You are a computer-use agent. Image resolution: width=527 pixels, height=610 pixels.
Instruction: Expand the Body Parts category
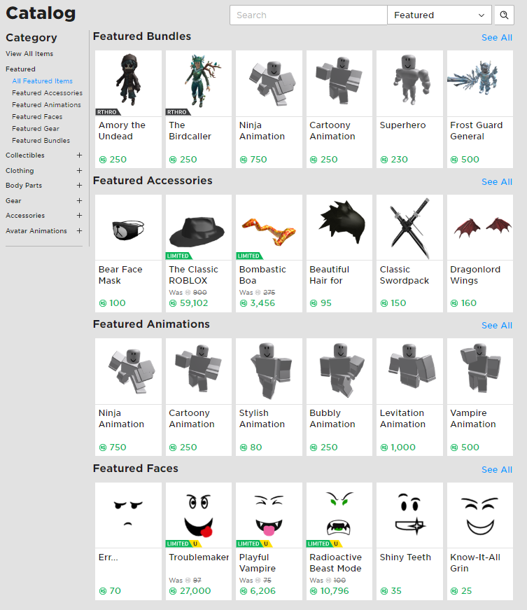click(79, 186)
